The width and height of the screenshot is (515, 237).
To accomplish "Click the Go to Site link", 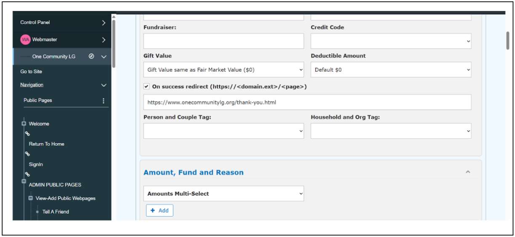I will coord(31,72).
